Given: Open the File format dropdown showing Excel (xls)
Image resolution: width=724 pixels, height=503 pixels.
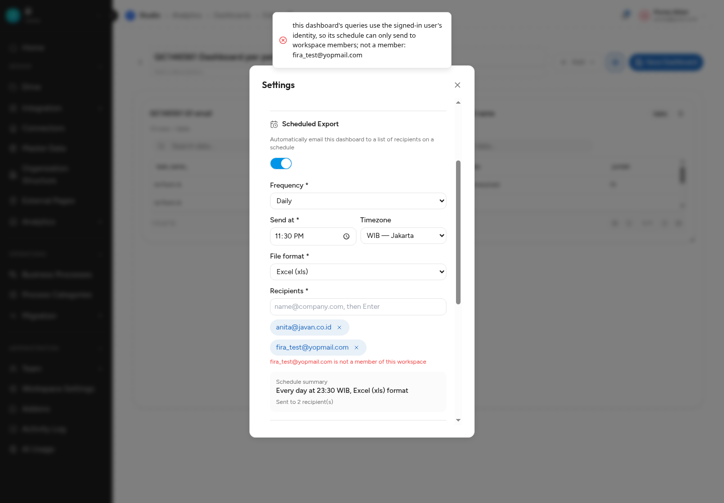Looking at the screenshot, I should 358,272.
